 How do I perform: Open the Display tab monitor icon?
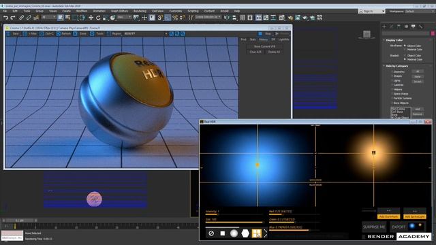(414, 27)
